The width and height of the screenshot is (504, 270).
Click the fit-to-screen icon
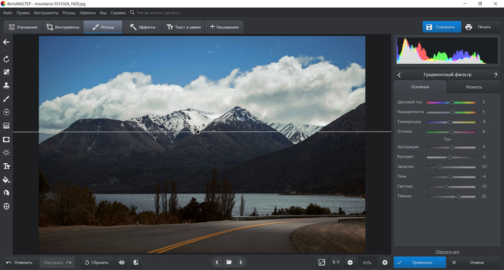tap(322, 262)
